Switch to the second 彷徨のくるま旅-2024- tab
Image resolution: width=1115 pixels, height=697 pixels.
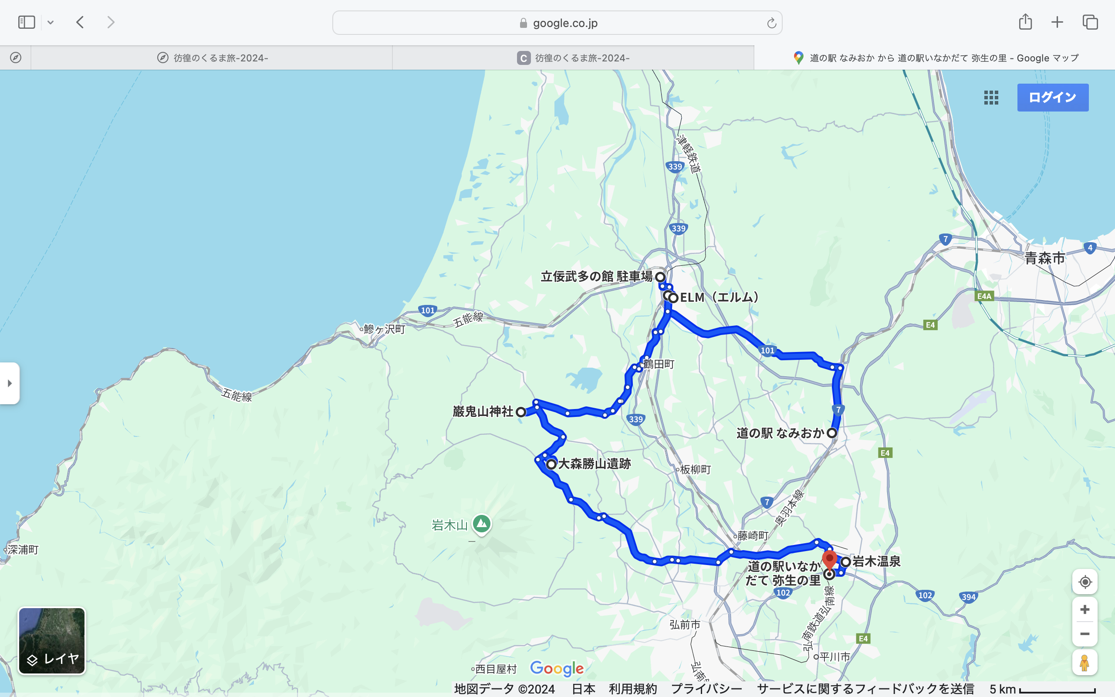[x=573, y=58]
